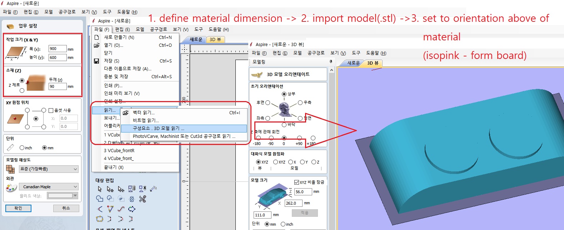Click the 두께 (z) thickness field 90
The height and width of the screenshot is (230, 564).
pos(58,86)
